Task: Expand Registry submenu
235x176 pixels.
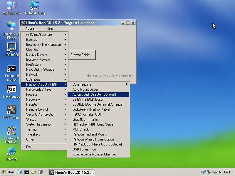Action: coord(44,104)
